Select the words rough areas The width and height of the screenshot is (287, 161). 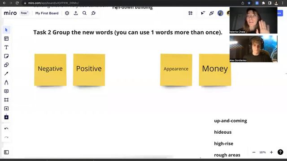[x=227, y=155]
